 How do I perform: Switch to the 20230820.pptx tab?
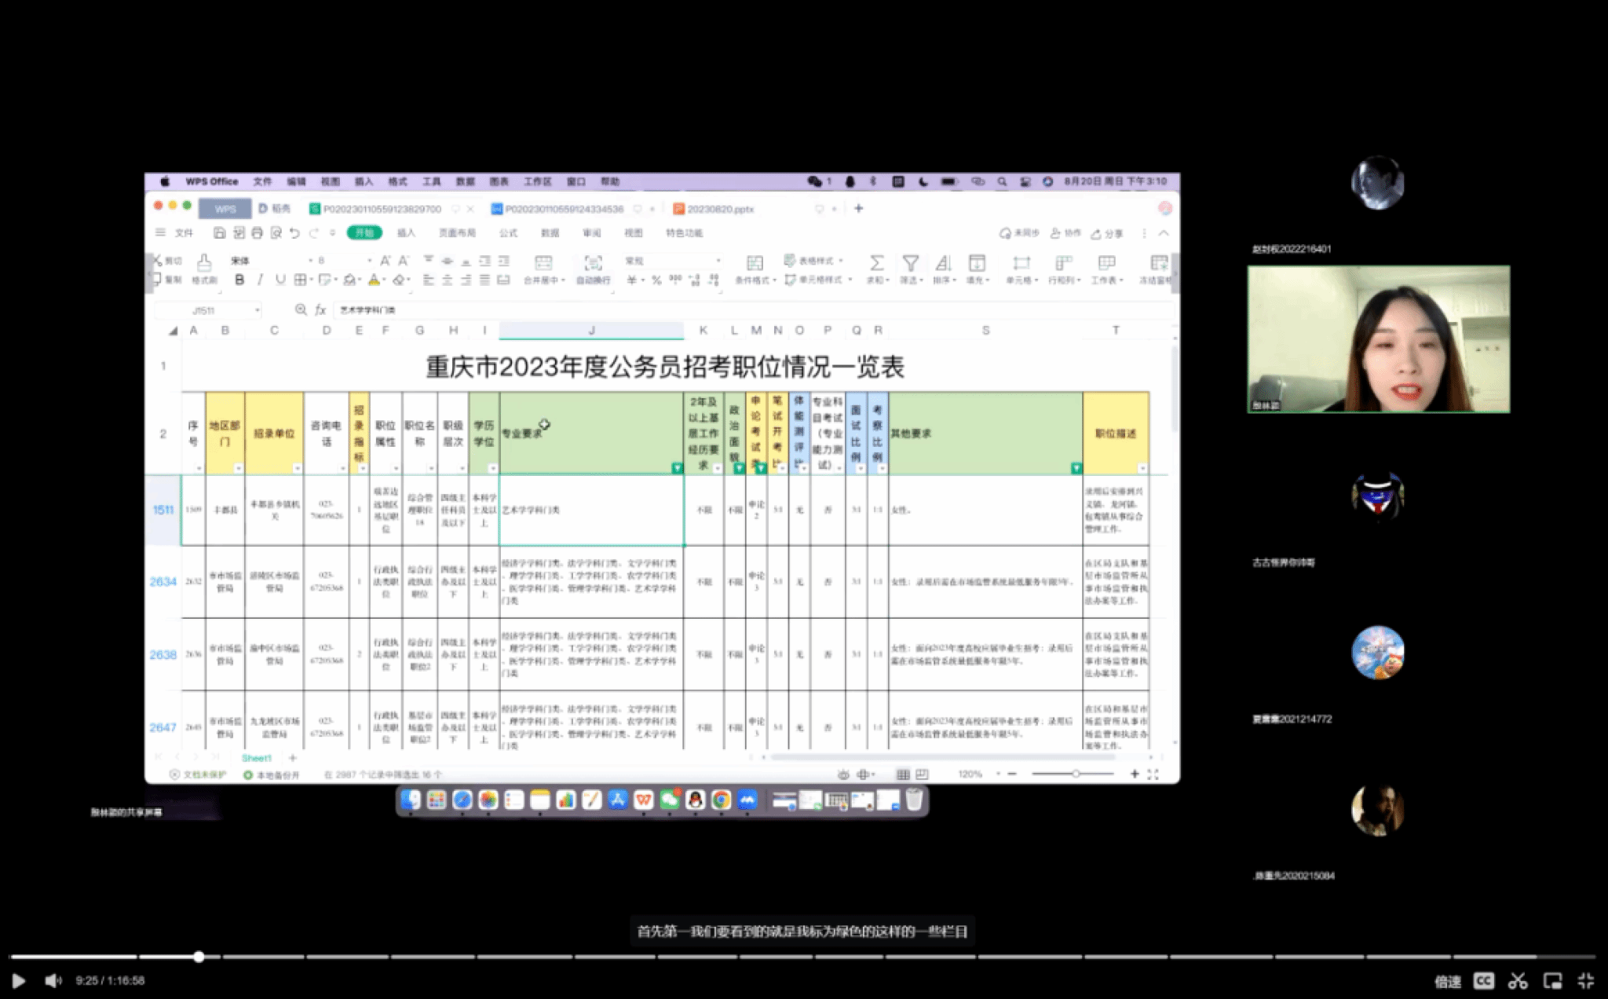pyautogui.click(x=719, y=209)
